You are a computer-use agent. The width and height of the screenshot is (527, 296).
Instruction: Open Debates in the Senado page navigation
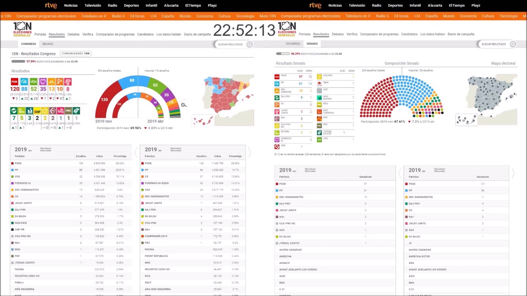point(338,34)
